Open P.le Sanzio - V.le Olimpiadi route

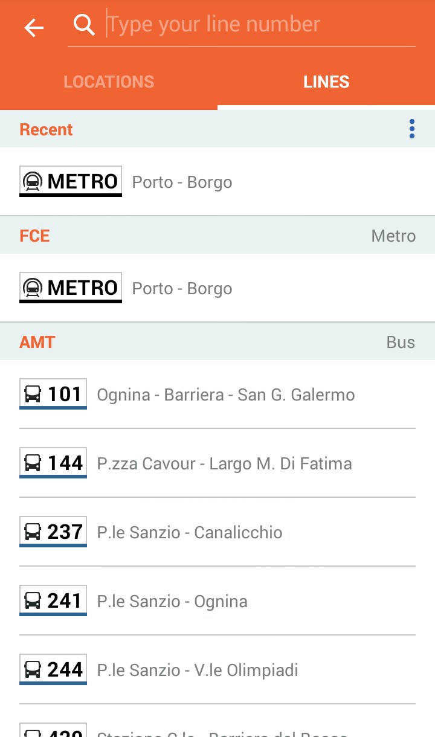pos(198,671)
